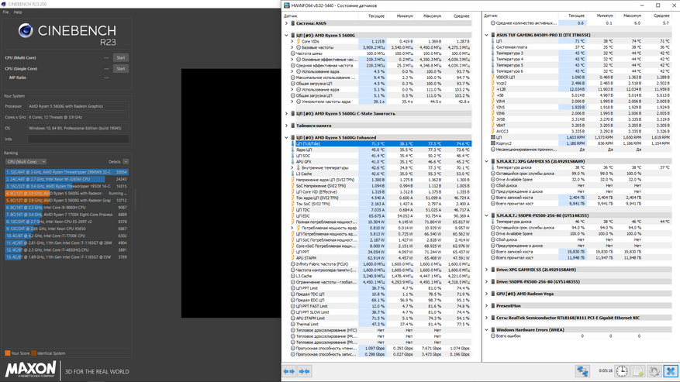
Task: Select the Threadripper 2990WX ranking entry
Action: (67, 172)
